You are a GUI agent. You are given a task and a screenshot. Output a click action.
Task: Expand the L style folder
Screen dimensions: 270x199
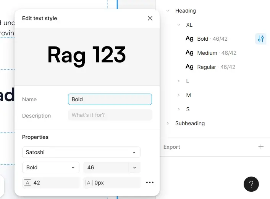coord(179,81)
